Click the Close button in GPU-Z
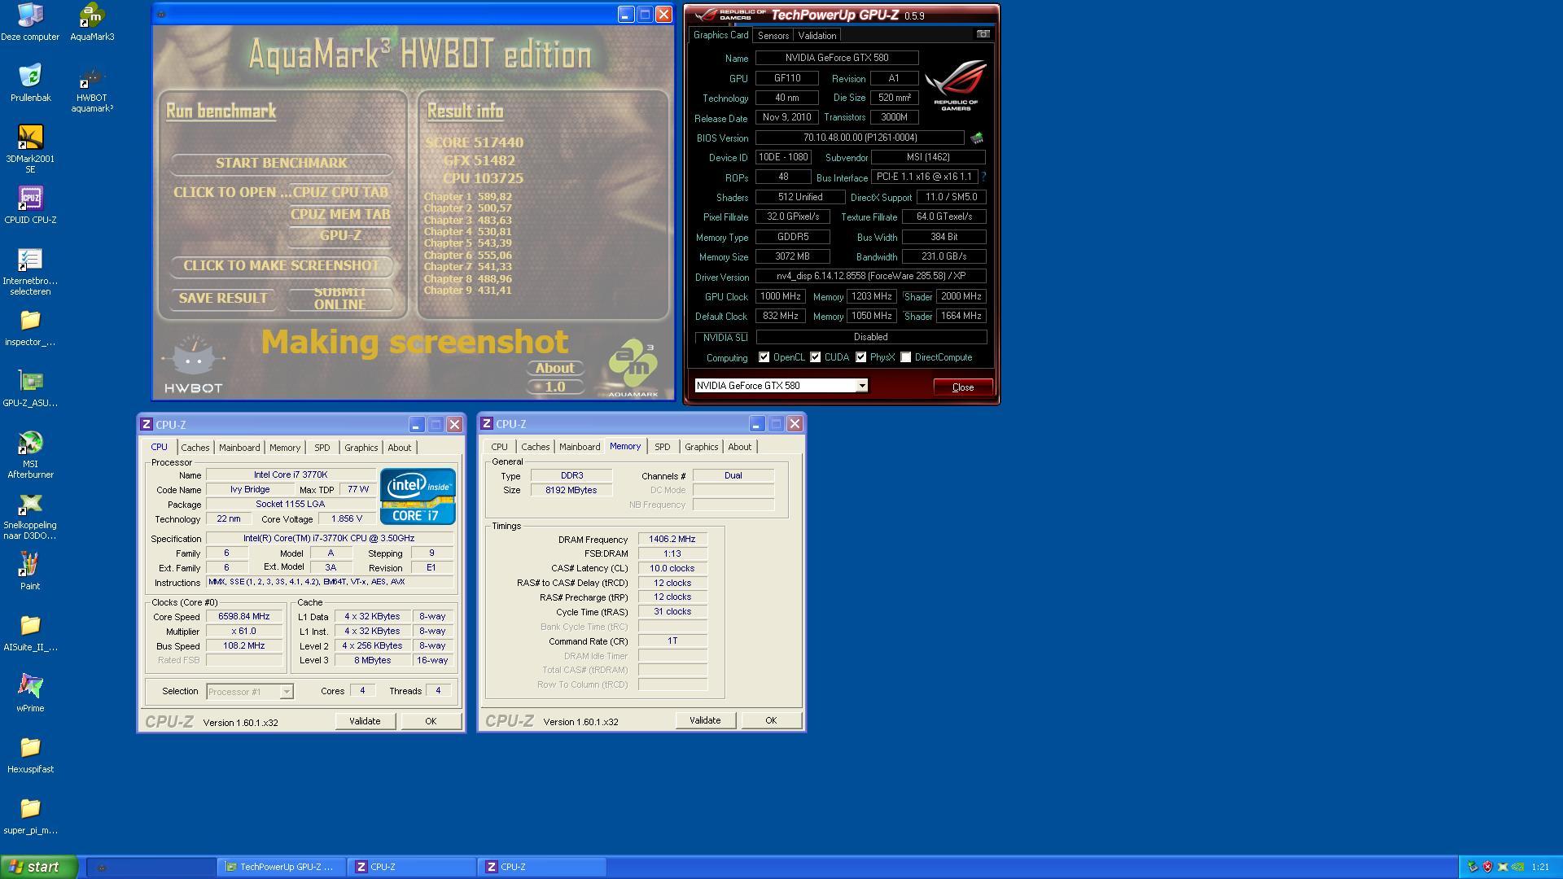Image resolution: width=1563 pixels, height=879 pixels. point(963,387)
